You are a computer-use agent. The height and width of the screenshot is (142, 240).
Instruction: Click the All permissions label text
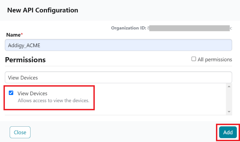click(x=215, y=59)
